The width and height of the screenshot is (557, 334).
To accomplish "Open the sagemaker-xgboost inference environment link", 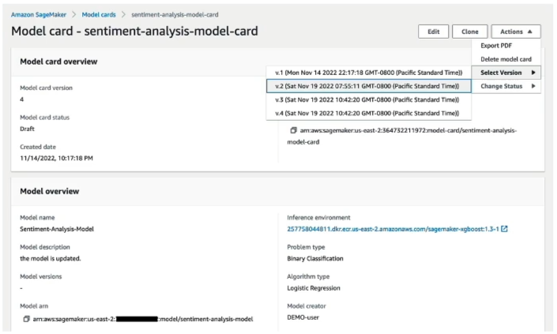I will click(x=393, y=229).
